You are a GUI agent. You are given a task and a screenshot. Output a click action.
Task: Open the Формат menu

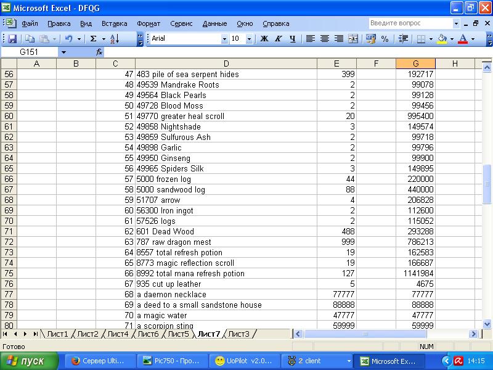coord(149,23)
